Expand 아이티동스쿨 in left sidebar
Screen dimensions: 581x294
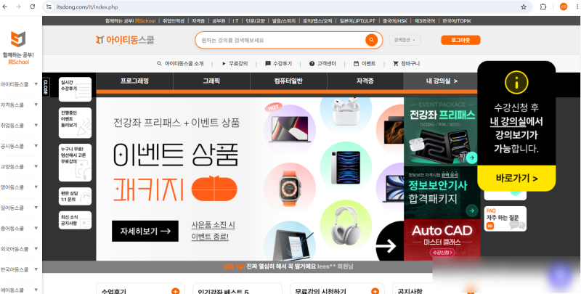click(x=36, y=84)
